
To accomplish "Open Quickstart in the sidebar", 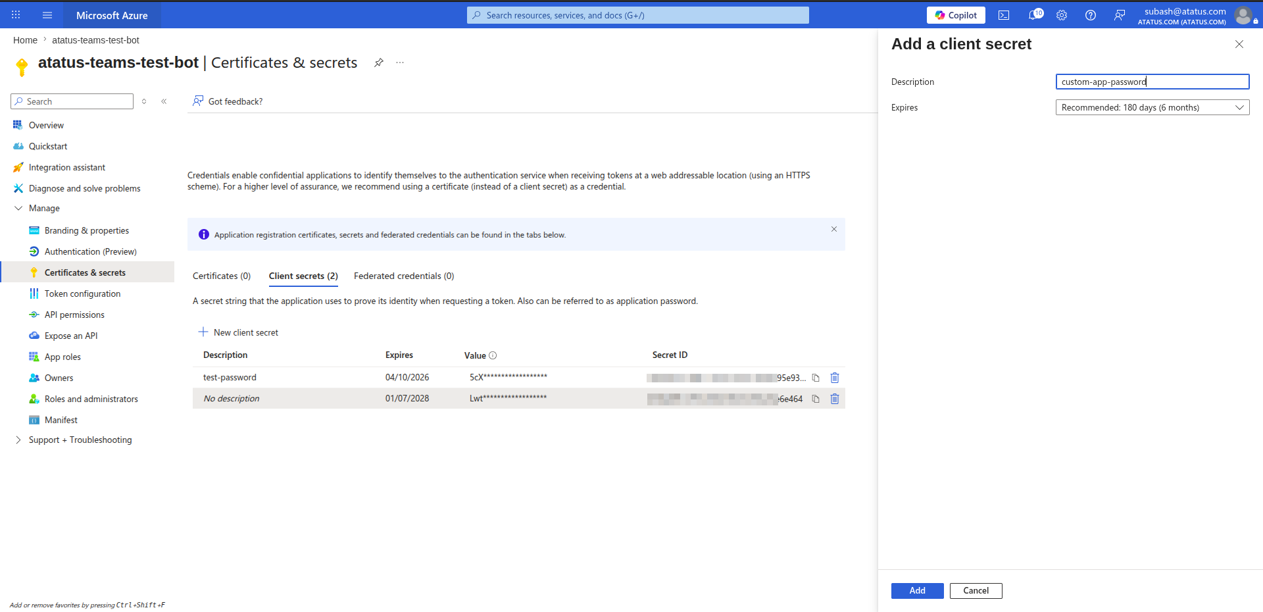I will (x=48, y=146).
